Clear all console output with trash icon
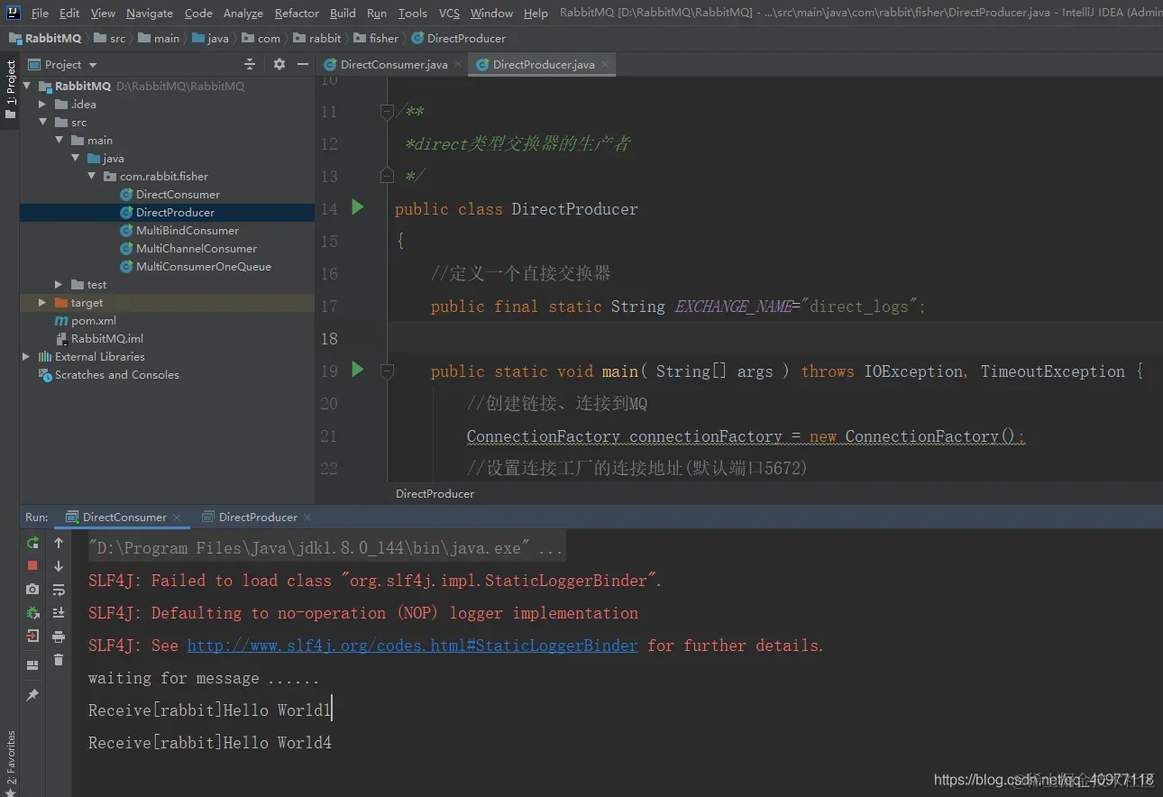1163x797 pixels. pyautogui.click(x=59, y=660)
